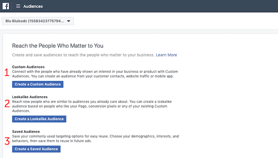Follow the Learn More link
Screen dimensions: 278x158
(166, 55)
